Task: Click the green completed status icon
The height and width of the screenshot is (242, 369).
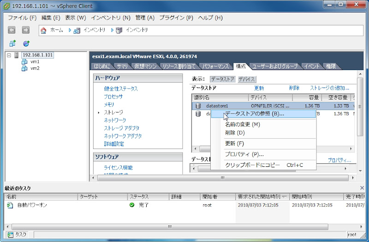Action: [132, 205]
